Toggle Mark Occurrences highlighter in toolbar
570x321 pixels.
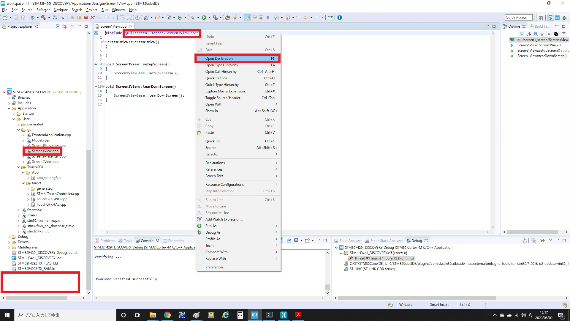pos(248,18)
